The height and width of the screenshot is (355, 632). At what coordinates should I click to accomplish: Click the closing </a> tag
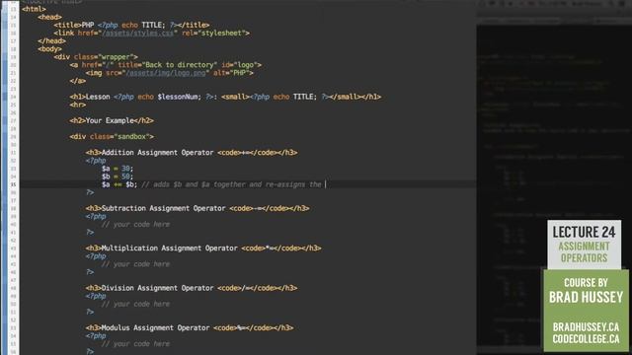pyautogui.click(x=77, y=81)
